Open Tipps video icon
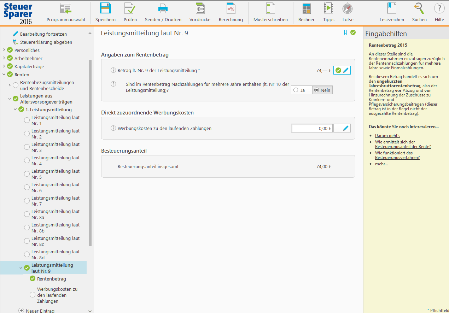The height and width of the screenshot is (313, 449). pos(329,8)
